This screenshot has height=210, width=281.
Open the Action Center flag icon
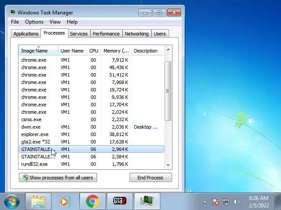216,202
